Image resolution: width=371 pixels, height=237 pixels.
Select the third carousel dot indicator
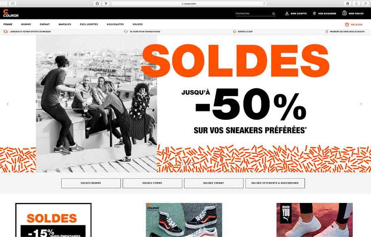coord(187,164)
